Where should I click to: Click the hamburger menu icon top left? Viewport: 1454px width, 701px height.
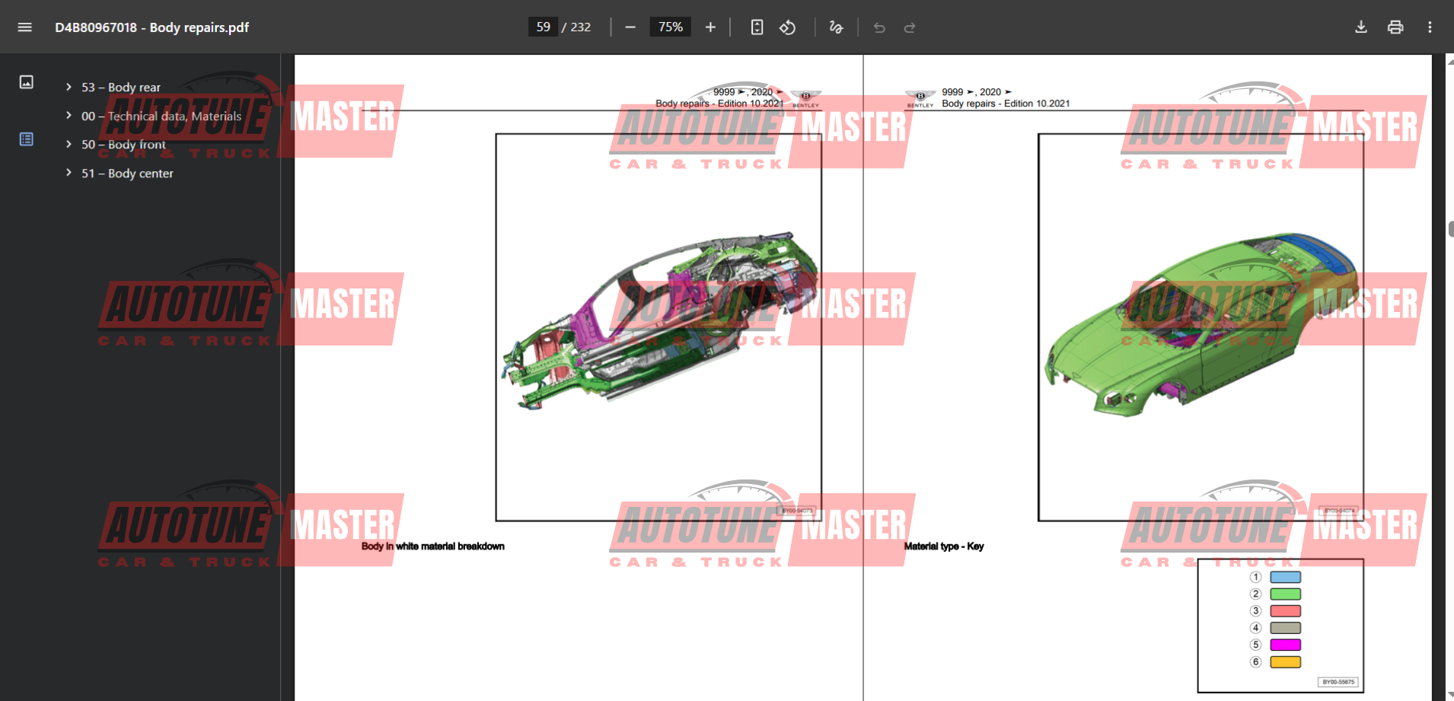(24, 27)
